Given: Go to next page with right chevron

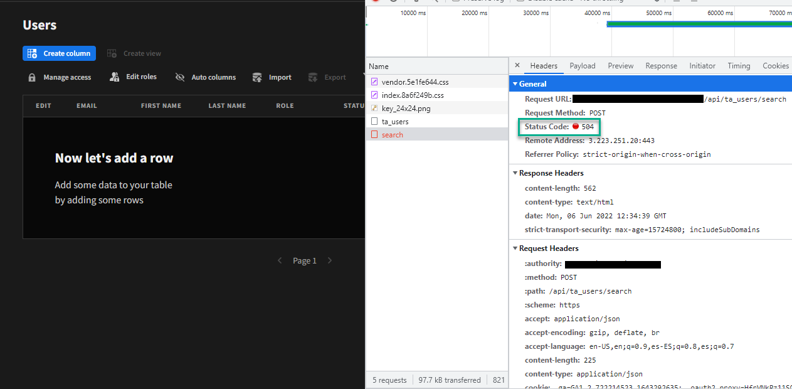Looking at the screenshot, I should [x=330, y=260].
